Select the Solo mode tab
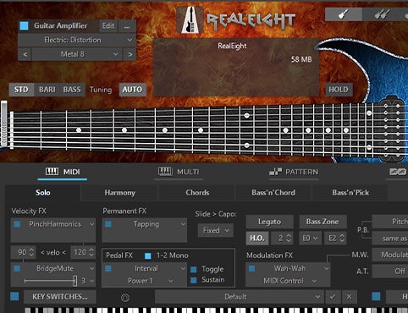The image size is (408, 313). 42,193
